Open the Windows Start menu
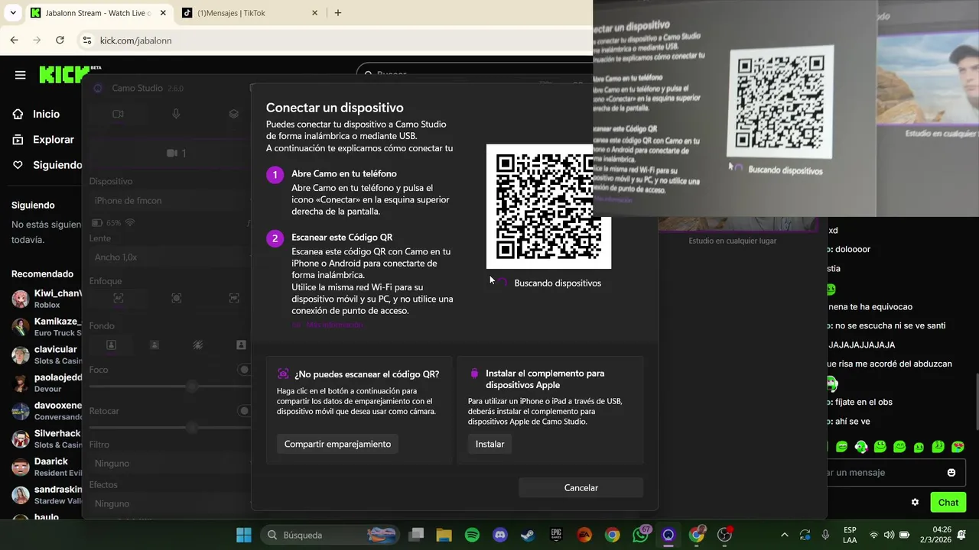 tap(244, 535)
